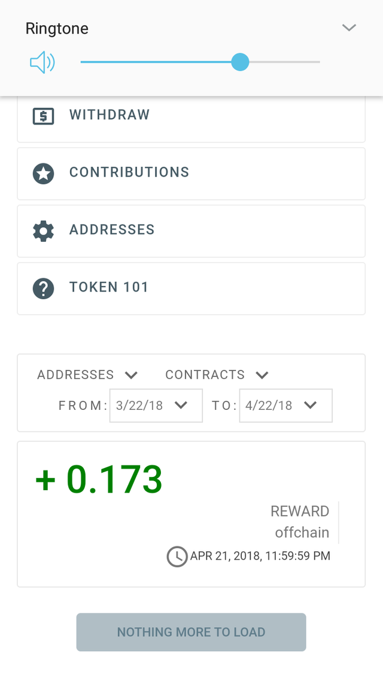
Task: Open the To date picker 4/22/18
Action: pyautogui.click(x=285, y=406)
